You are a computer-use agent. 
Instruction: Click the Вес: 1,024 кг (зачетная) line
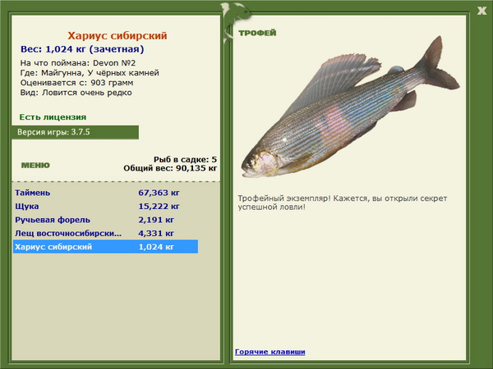click(x=82, y=49)
